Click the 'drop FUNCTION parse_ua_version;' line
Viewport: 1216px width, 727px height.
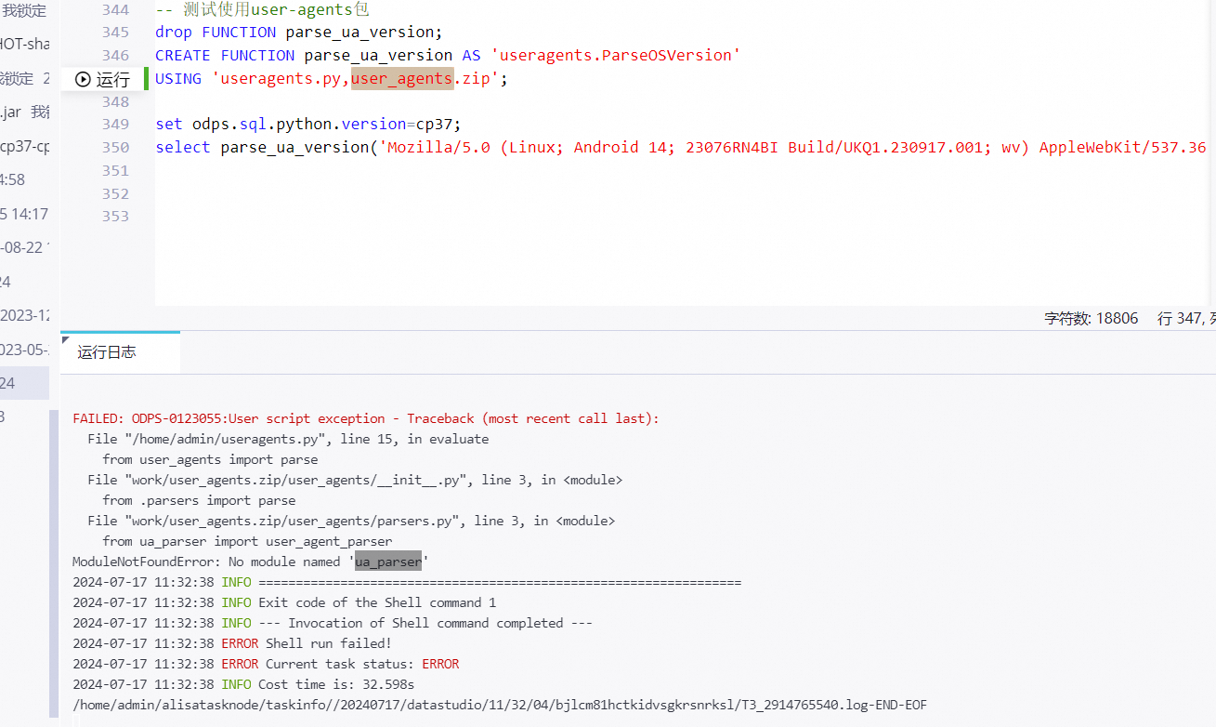click(x=299, y=33)
